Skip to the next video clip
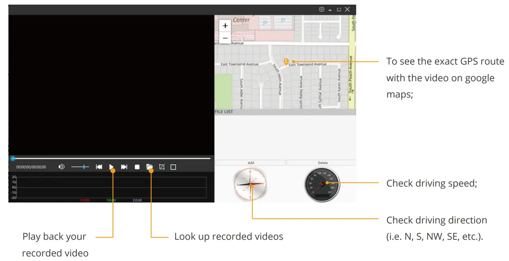 pos(124,167)
